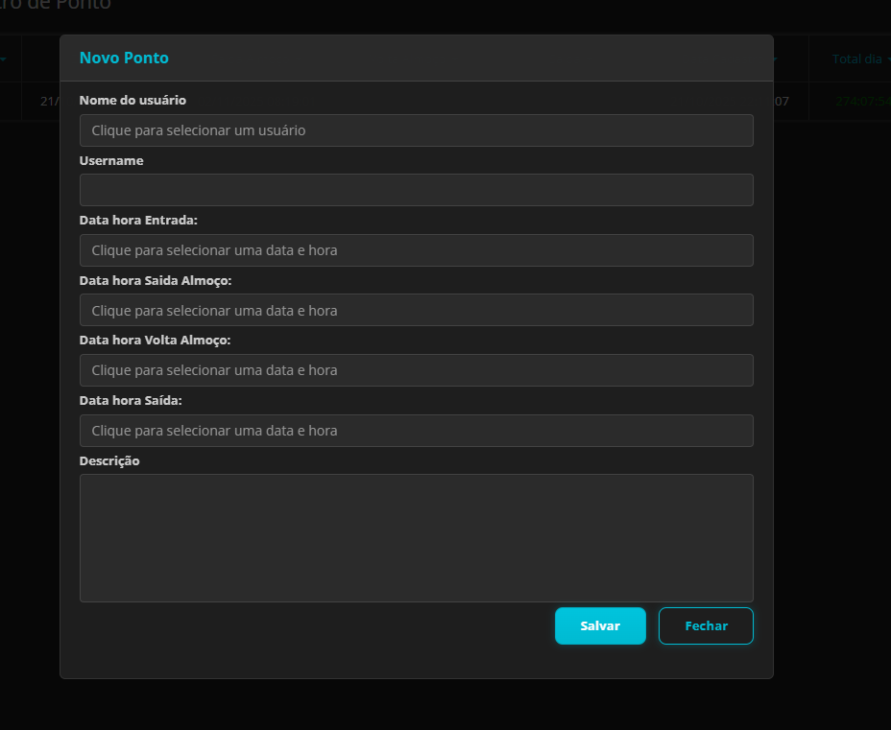The image size is (891, 730).
Task: Click inside the Descrição text area
Action: (x=416, y=537)
